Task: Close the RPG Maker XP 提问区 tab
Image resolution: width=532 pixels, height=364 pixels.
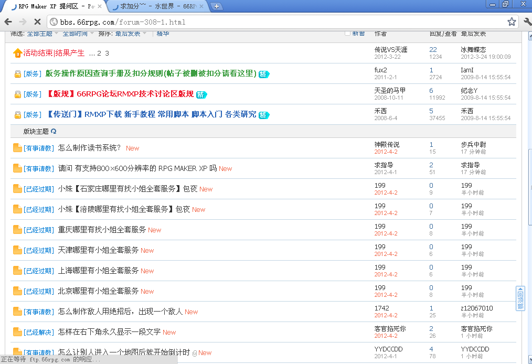Action: point(99,6)
